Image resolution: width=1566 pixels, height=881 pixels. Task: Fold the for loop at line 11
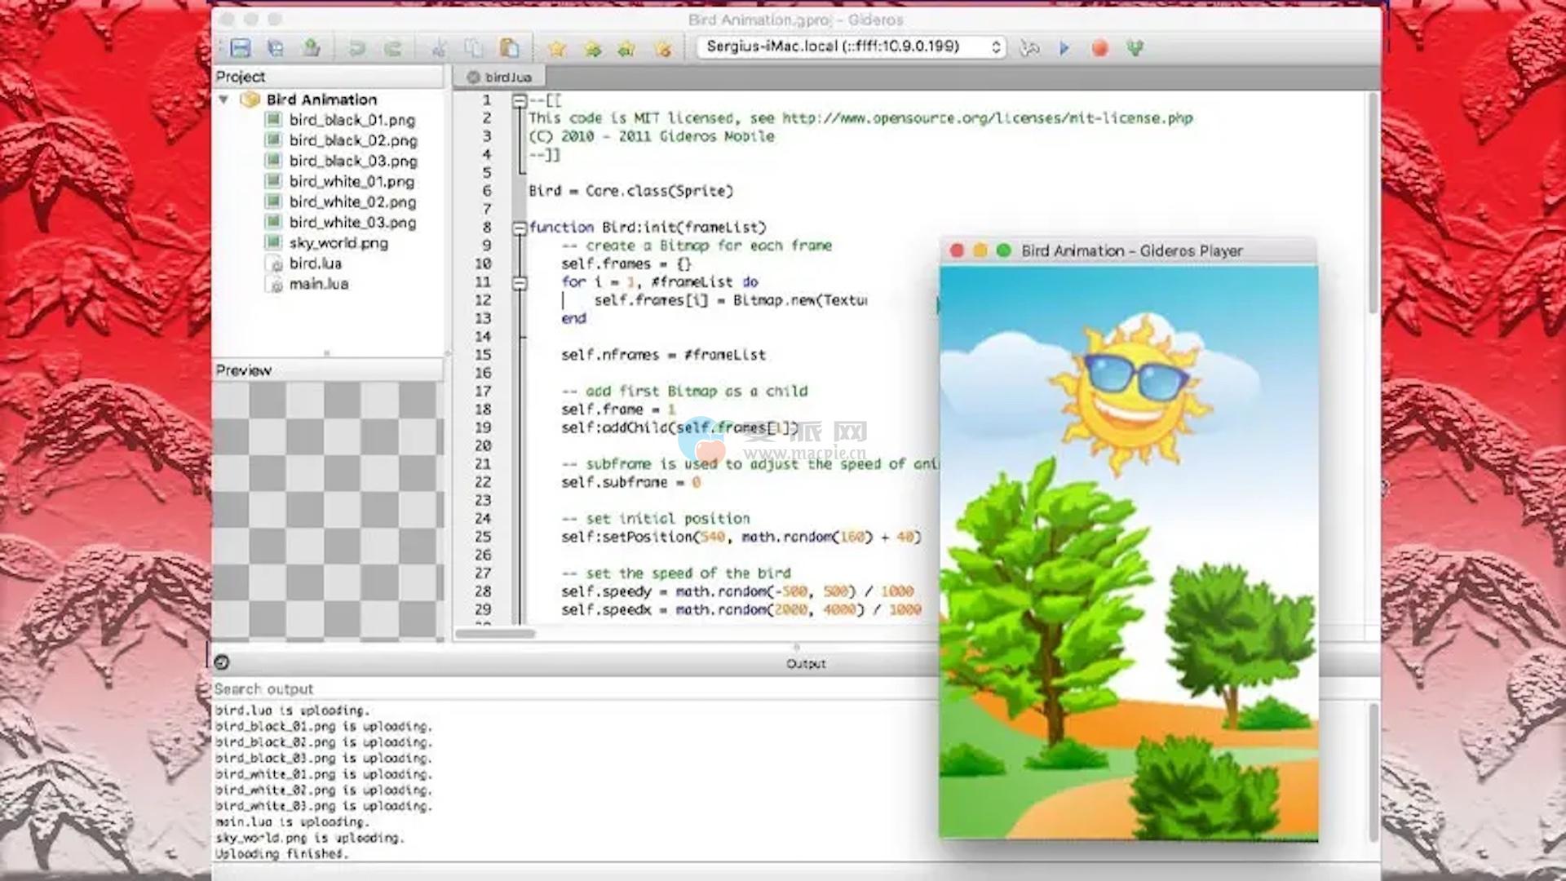[x=520, y=283]
